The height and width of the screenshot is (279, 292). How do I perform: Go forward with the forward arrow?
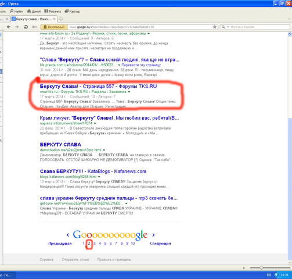coord(17,27)
